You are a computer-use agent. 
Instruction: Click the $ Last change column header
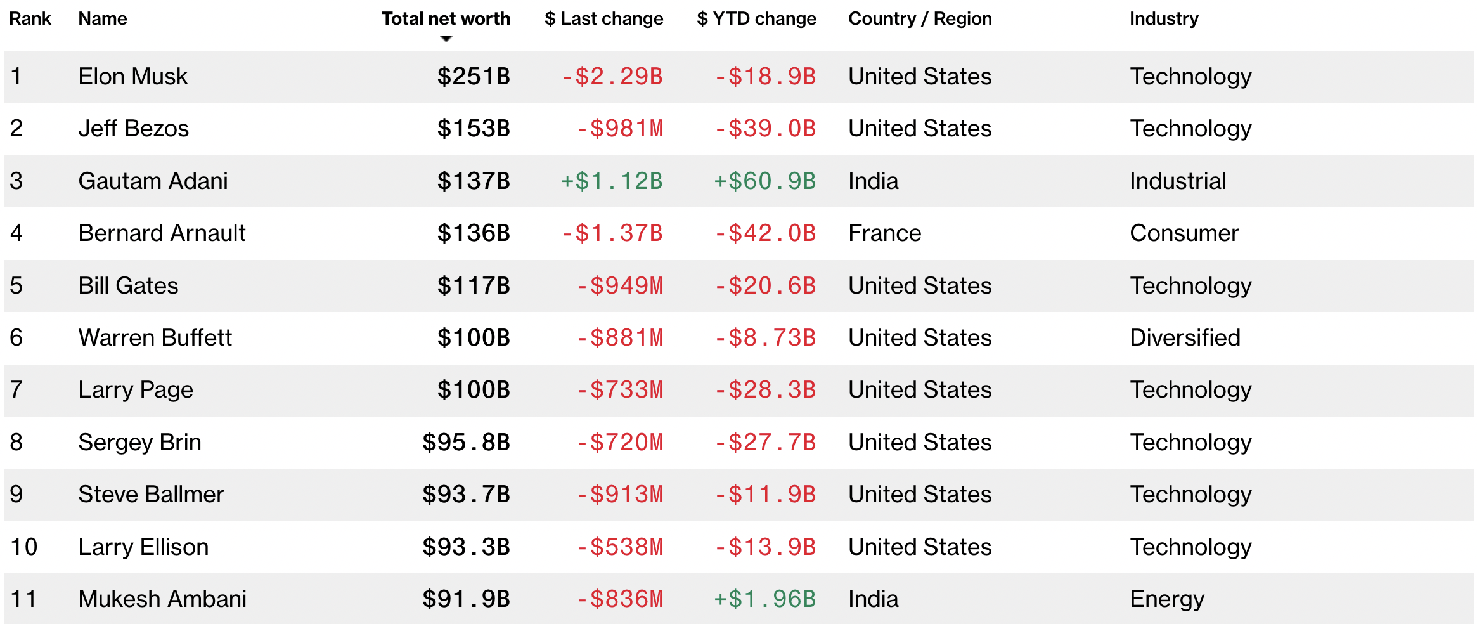(x=603, y=19)
